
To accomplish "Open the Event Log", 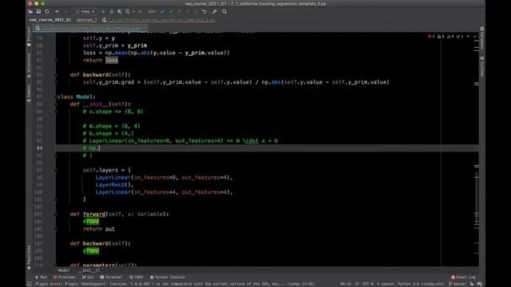I will pyautogui.click(x=463, y=277).
